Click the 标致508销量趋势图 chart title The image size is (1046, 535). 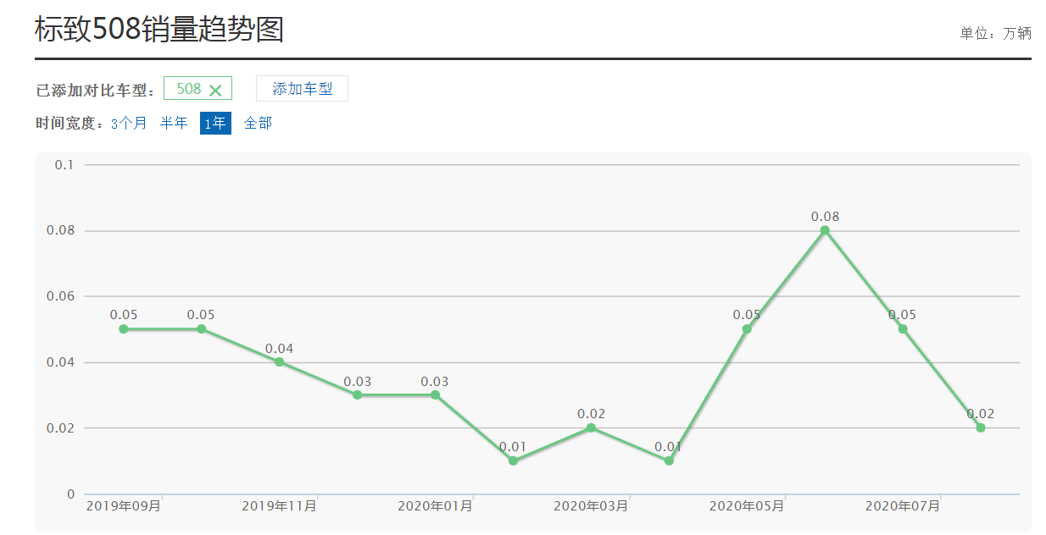coord(159,30)
